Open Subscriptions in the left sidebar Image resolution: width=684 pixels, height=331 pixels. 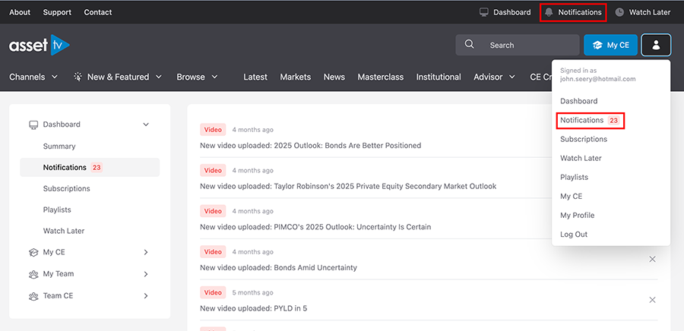coord(66,188)
